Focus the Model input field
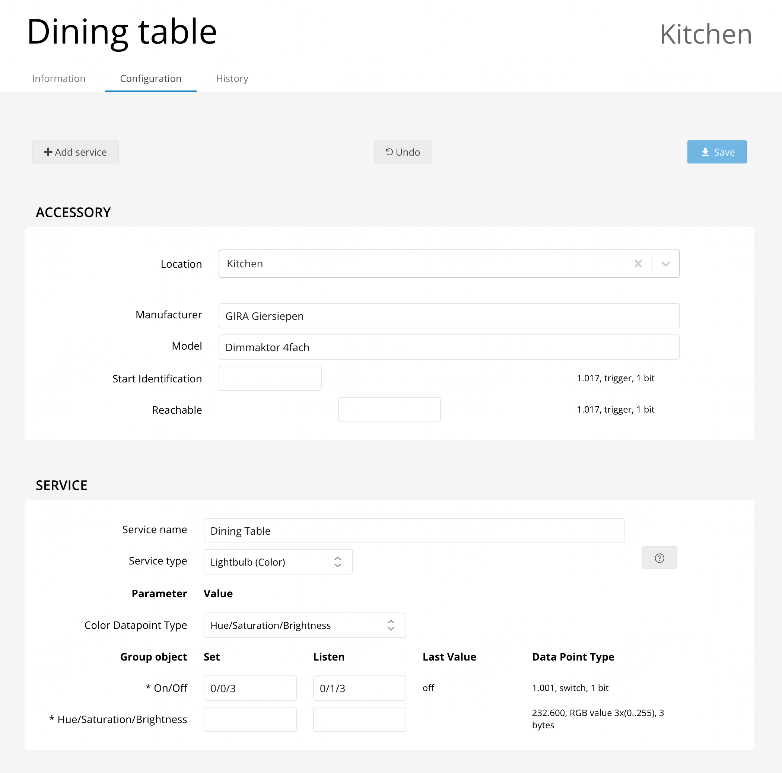This screenshot has height=773, width=782. (x=448, y=347)
